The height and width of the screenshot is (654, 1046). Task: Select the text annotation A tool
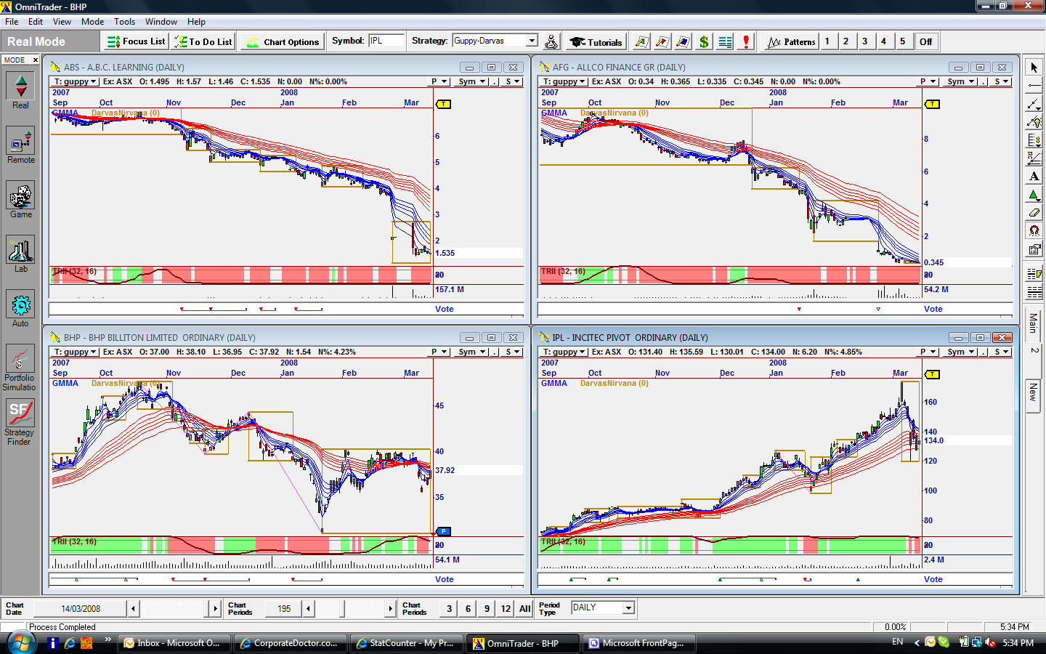1034,177
